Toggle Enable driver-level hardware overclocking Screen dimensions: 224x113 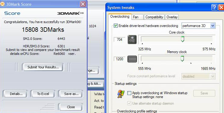116,26
